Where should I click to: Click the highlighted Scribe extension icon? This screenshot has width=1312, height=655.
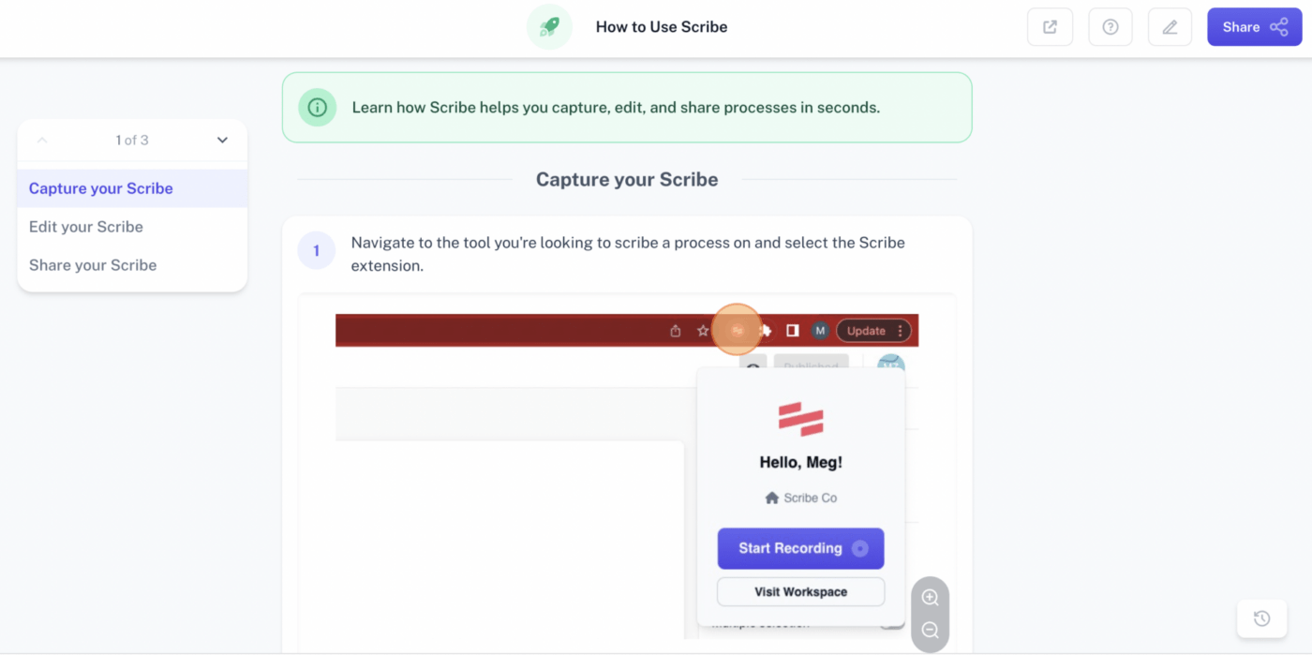coord(737,330)
